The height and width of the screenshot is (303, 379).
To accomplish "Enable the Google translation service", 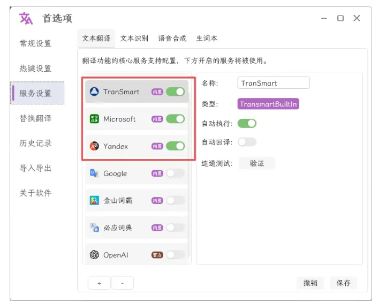I will pyautogui.click(x=176, y=173).
